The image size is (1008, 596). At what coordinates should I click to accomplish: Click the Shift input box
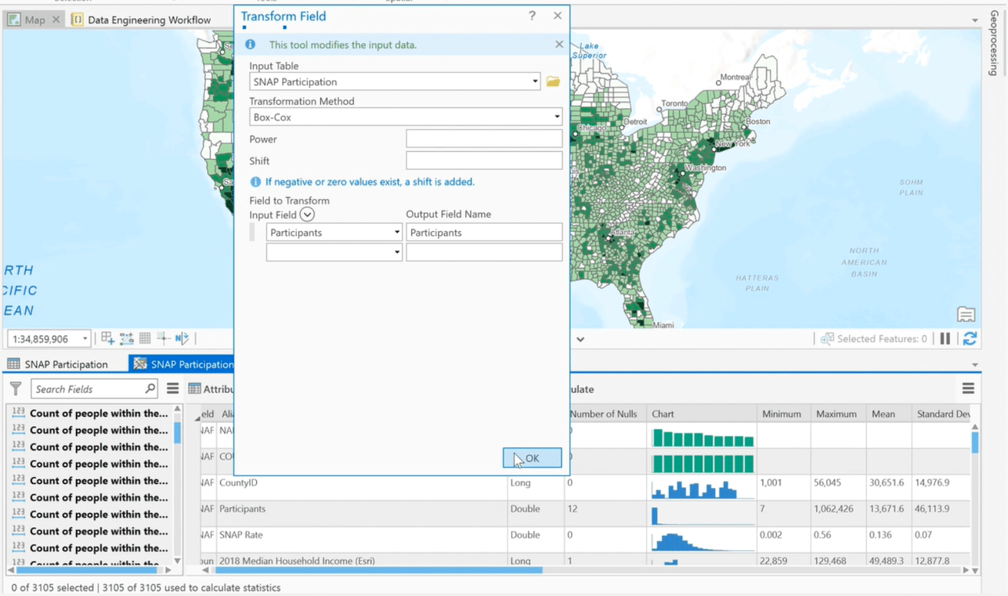click(484, 161)
